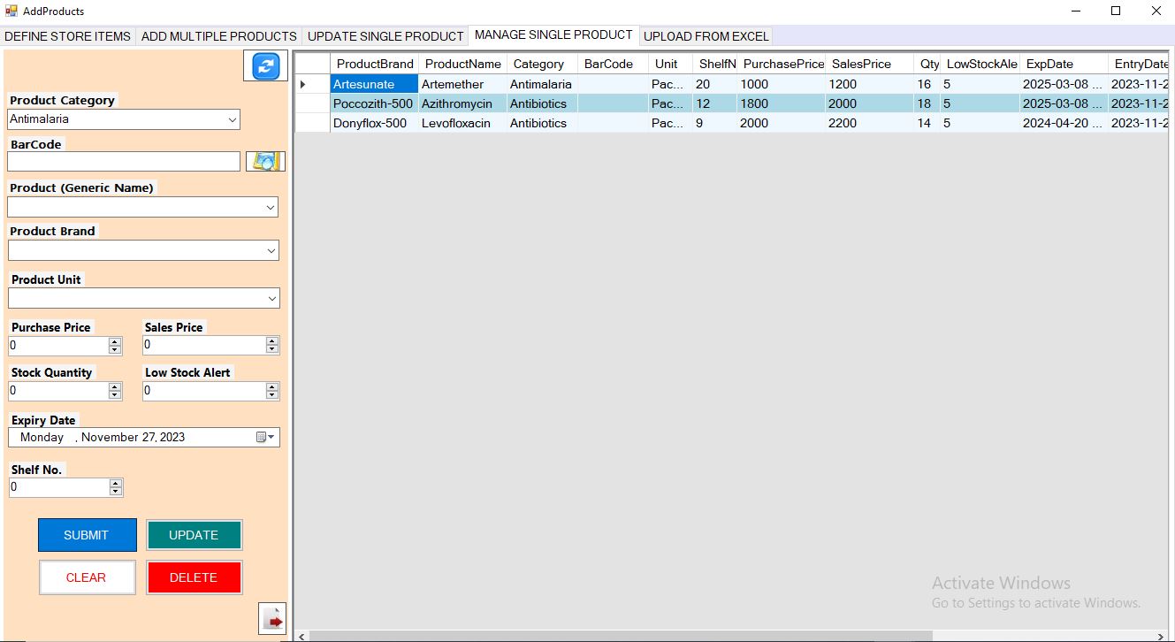Click the Shelf No. value field
Screen dimensions: 1175x642
57,487
